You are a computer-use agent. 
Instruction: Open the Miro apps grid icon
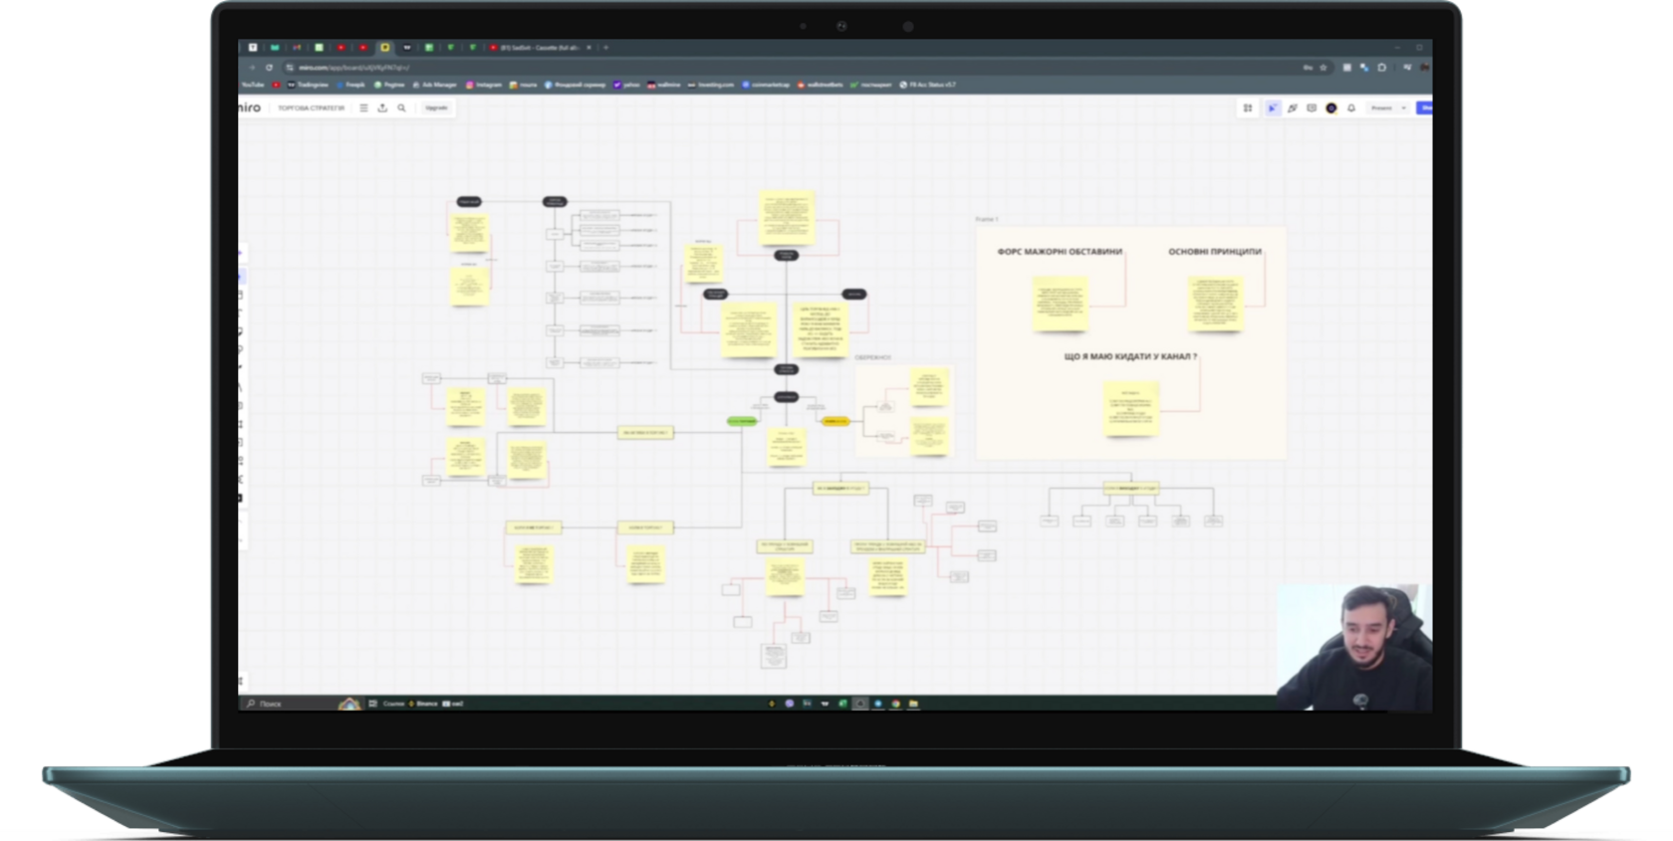1248,107
